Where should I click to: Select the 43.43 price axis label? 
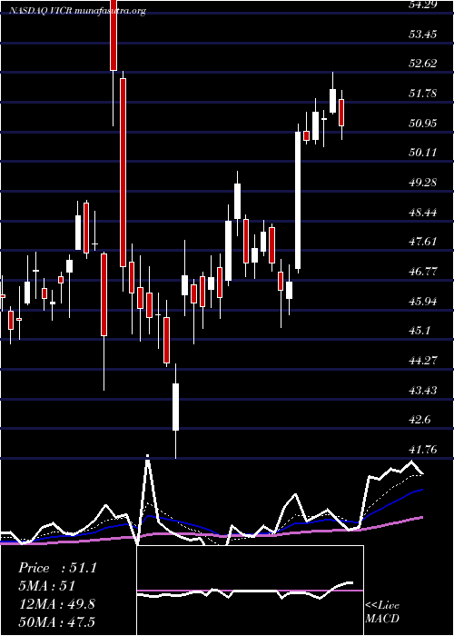(x=423, y=390)
